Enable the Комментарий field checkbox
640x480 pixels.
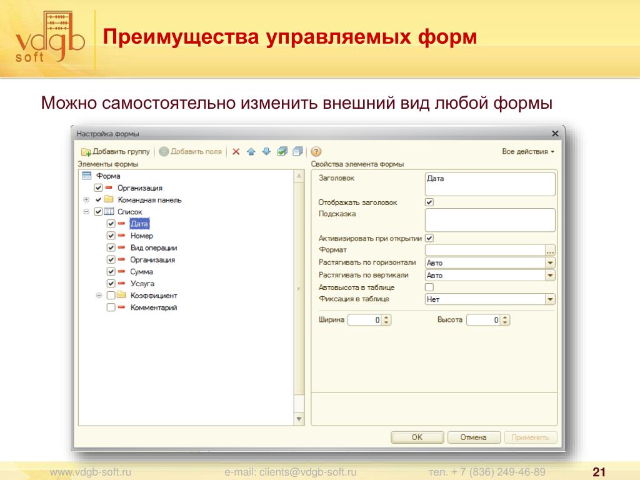click(111, 307)
